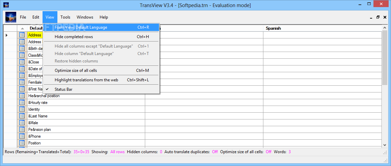Select the &Hourly rate cell
This screenshot has height=166, width=391.
(86, 103)
